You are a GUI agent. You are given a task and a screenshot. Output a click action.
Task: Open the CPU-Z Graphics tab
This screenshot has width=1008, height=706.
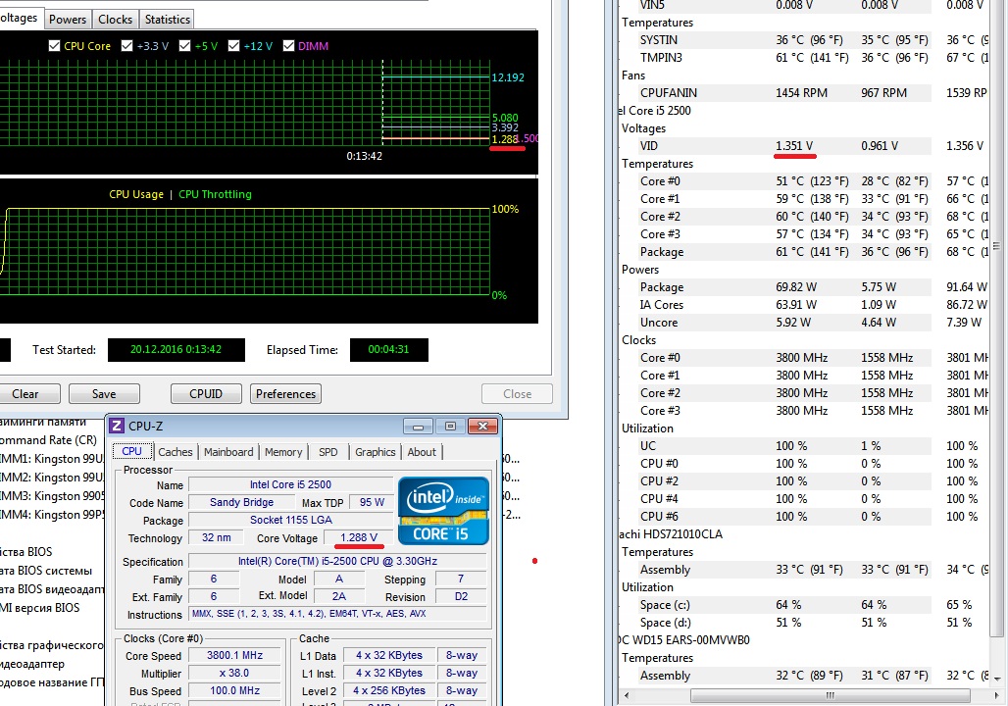coord(375,452)
